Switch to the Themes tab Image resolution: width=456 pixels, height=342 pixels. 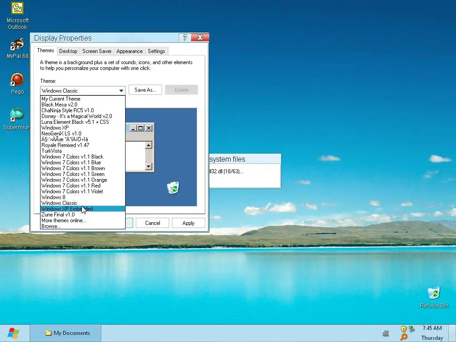(x=45, y=50)
